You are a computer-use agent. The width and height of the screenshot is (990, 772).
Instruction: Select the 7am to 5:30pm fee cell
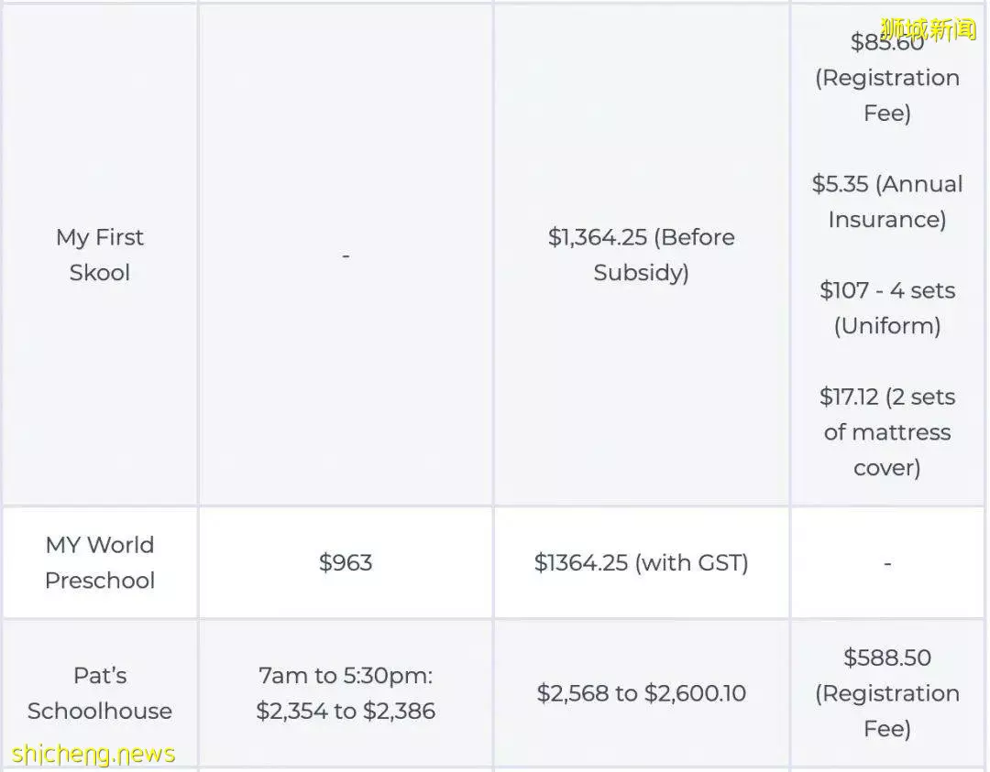346,693
